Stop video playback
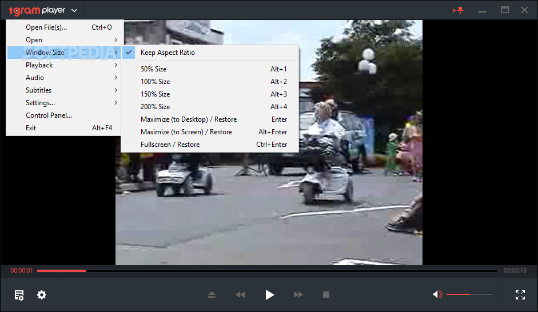Screen dimensions: 538x312 click(326, 294)
